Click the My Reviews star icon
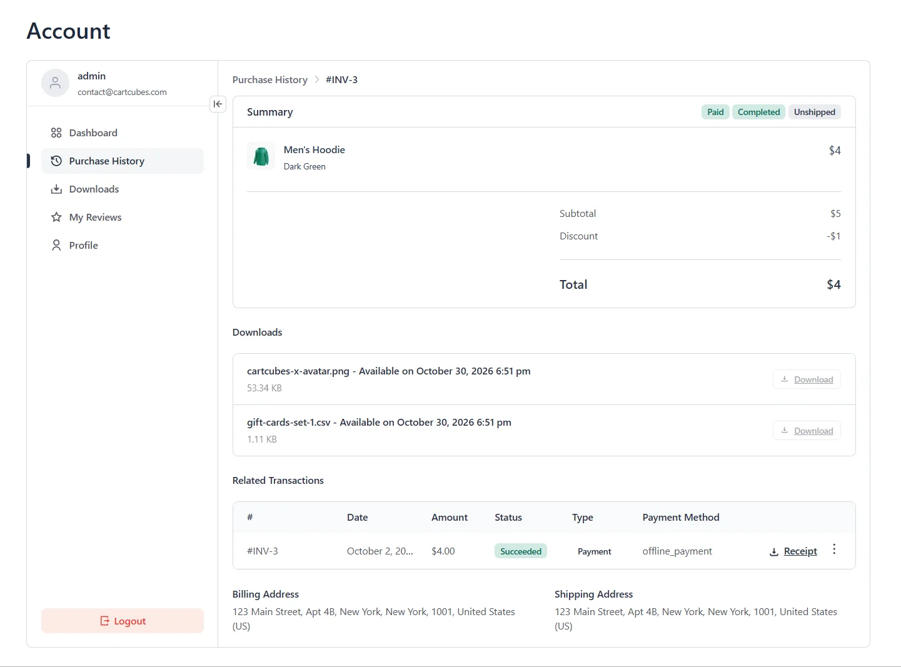Screen dimensions: 901x667 click(56, 217)
